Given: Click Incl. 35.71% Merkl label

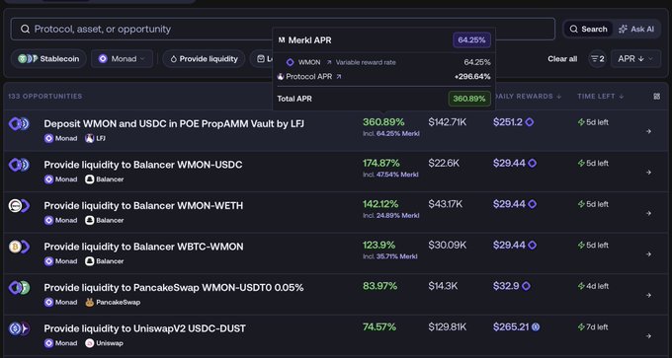Looking at the screenshot, I should [390, 256].
